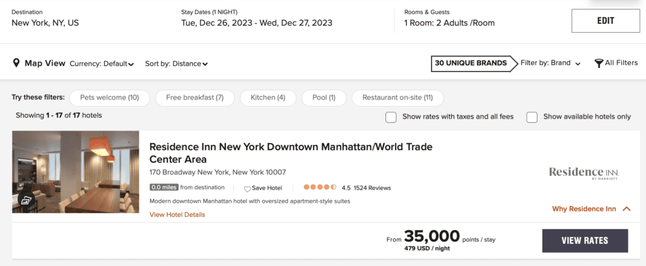Click the All Filters funnel icon
The image size is (646, 266).
[599, 63]
